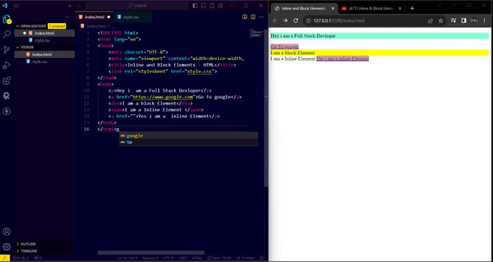This screenshot has width=493, height=262.
Task: Switch to the style.css editor tab
Action: coord(131,17)
